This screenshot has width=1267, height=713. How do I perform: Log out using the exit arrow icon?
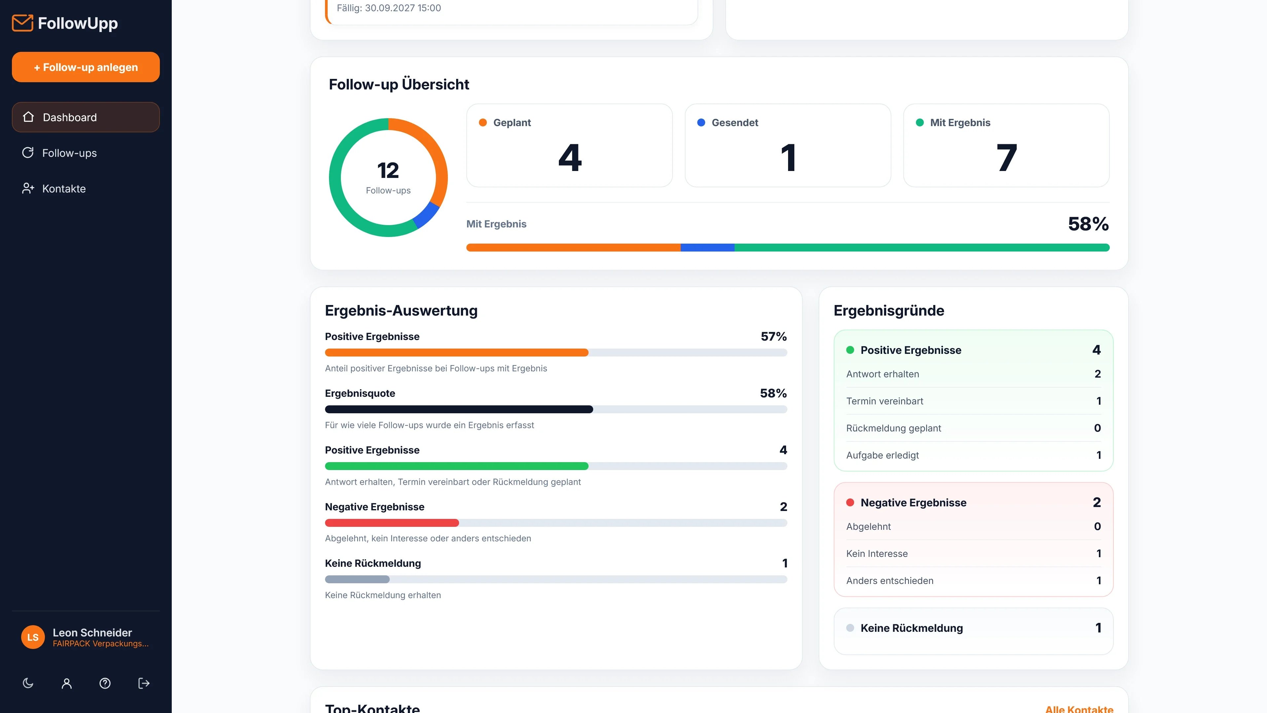(x=144, y=683)
